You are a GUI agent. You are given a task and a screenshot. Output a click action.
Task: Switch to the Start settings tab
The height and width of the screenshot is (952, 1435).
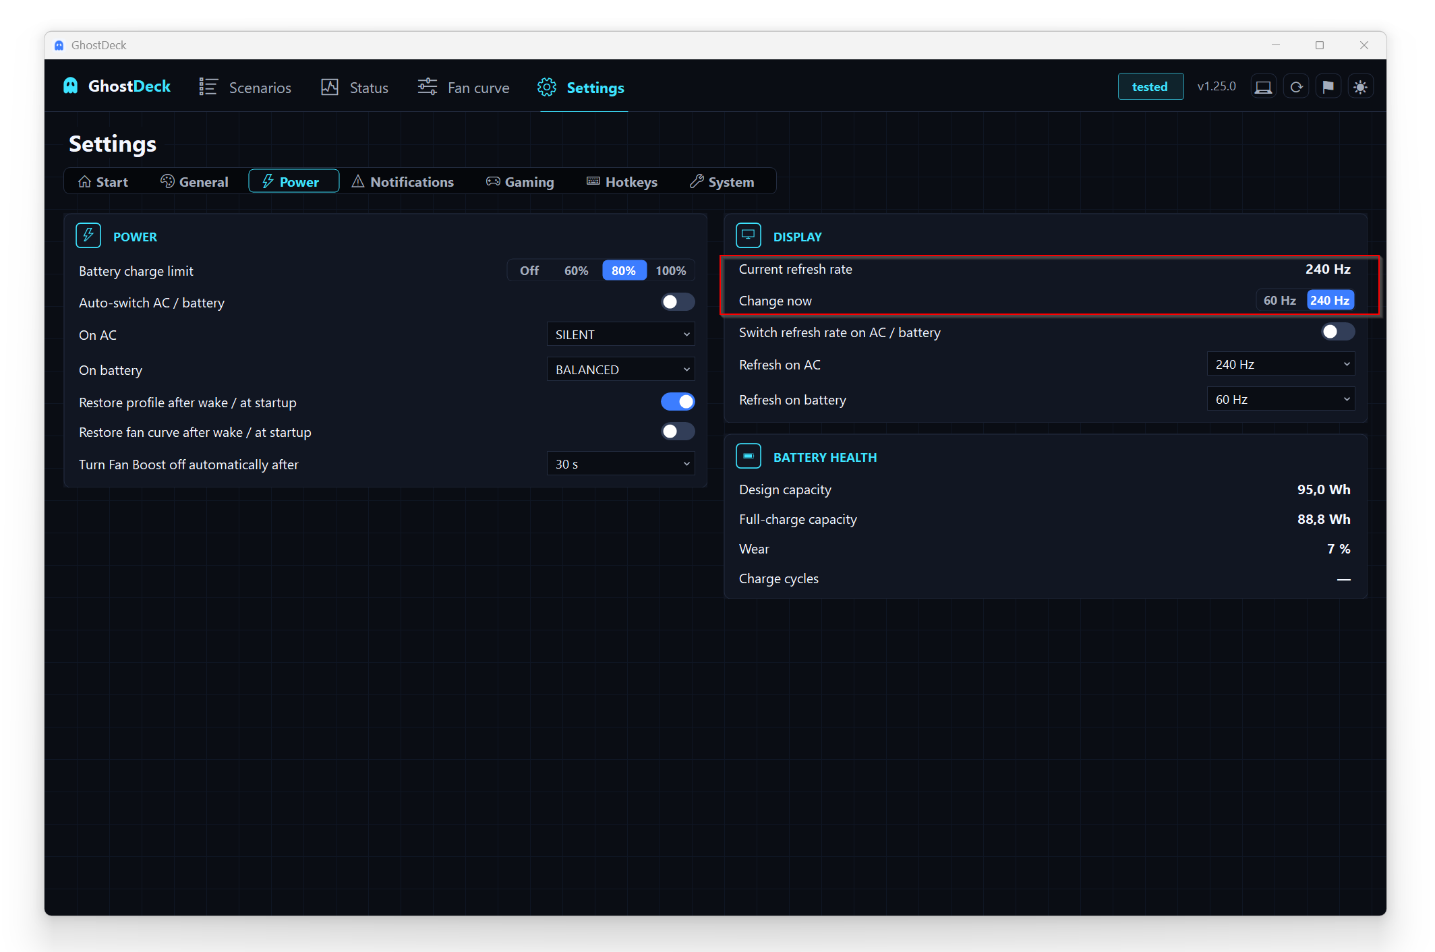103,182
